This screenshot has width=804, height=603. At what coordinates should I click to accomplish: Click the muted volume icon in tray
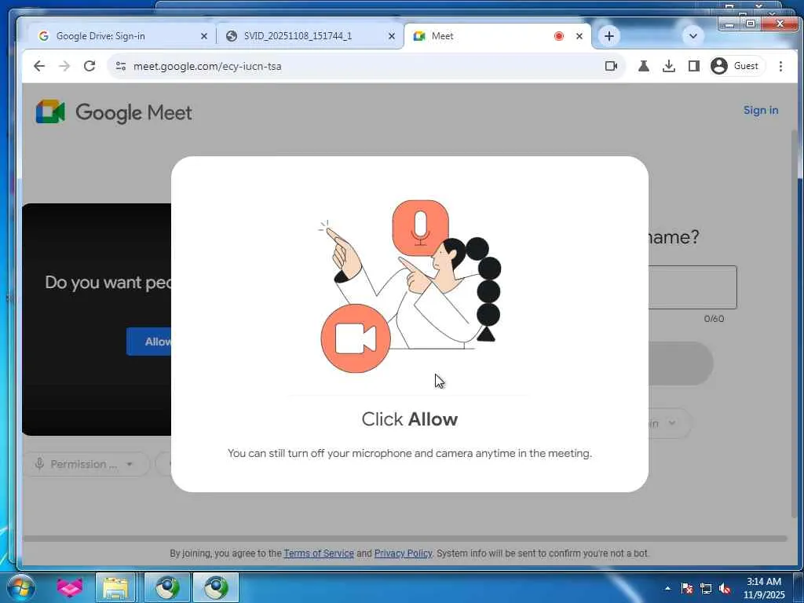click(x=725, y=588)
